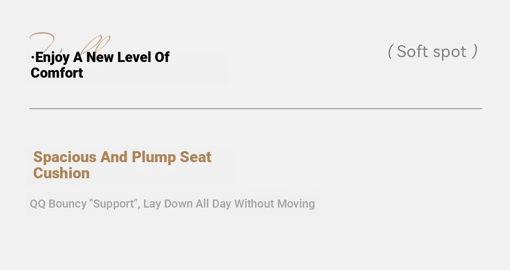
Task: Click the quoted word "Support" in gray text
Action: click(114, 203)
